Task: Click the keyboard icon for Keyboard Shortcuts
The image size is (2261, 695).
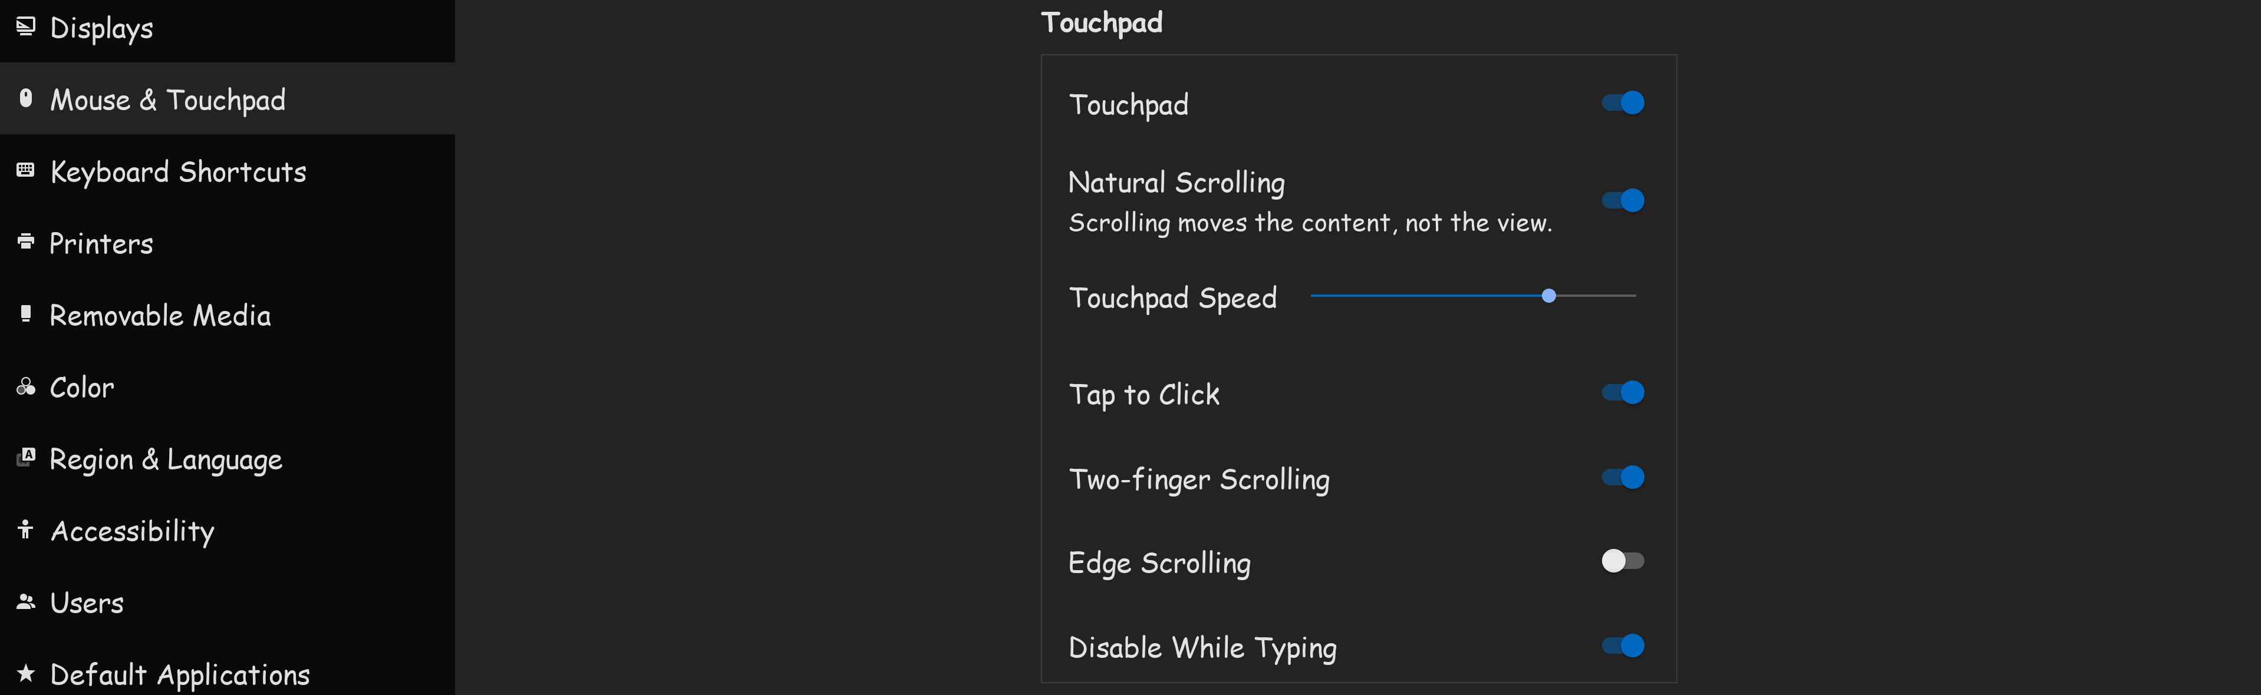Action: (25, 170)
